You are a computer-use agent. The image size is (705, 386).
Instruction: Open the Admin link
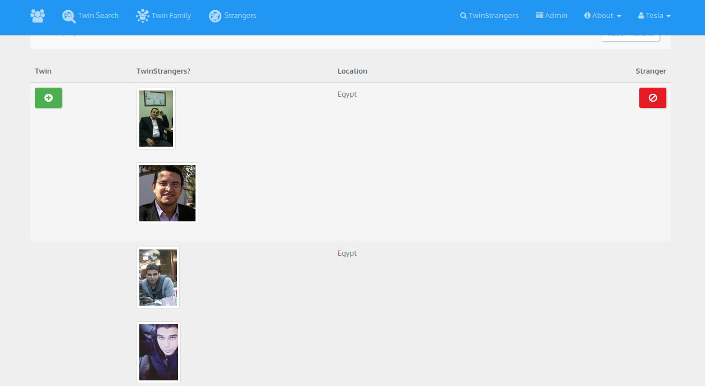(x=552, y=16)
